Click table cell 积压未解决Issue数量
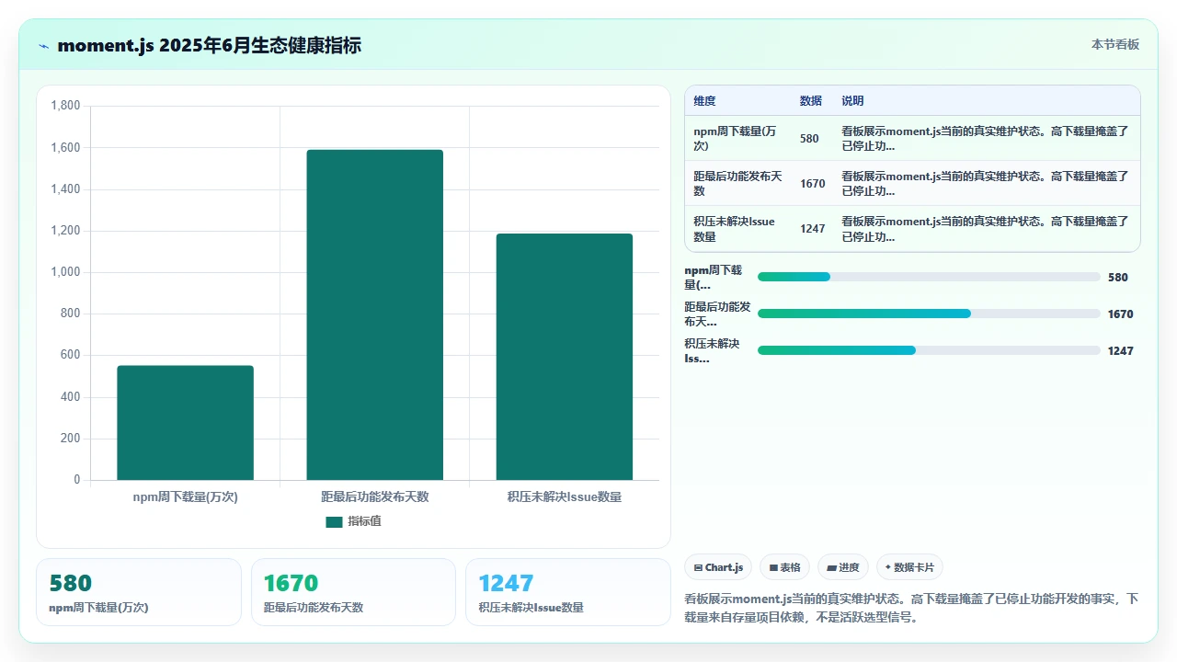Image resolution: width=1177 pixels, height=662 pixels. point(736,229)
